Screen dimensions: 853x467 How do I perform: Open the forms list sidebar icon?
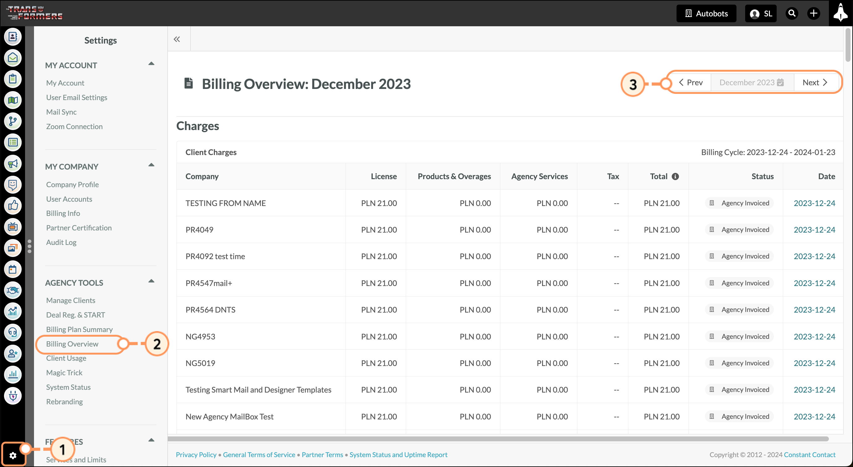tap(13, 142)
